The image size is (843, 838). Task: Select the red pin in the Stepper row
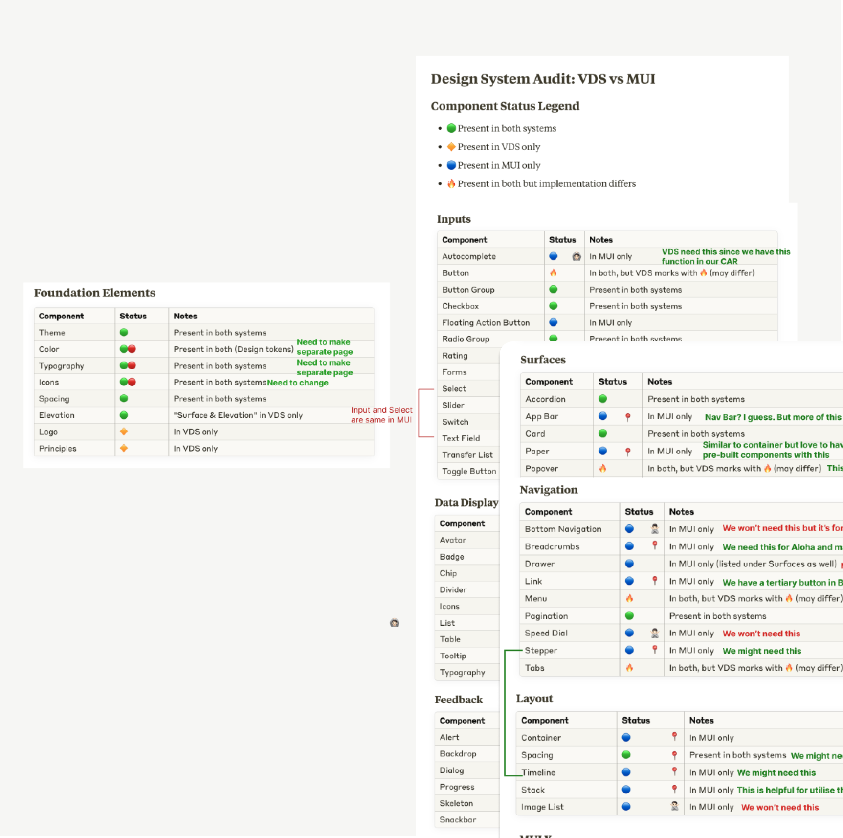[x=655, y=650]
